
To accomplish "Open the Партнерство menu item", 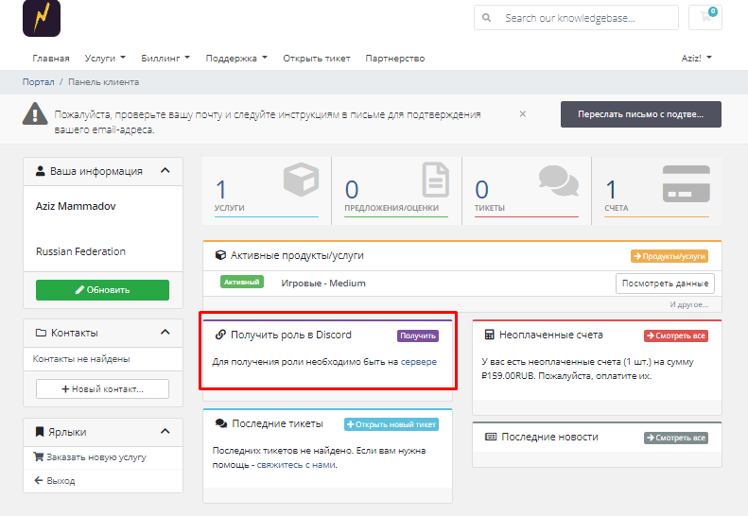I will 394,58.
